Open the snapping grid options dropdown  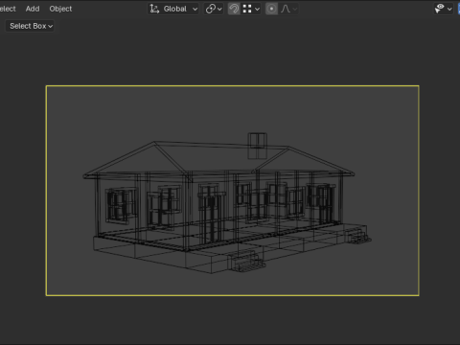point(251,9)
